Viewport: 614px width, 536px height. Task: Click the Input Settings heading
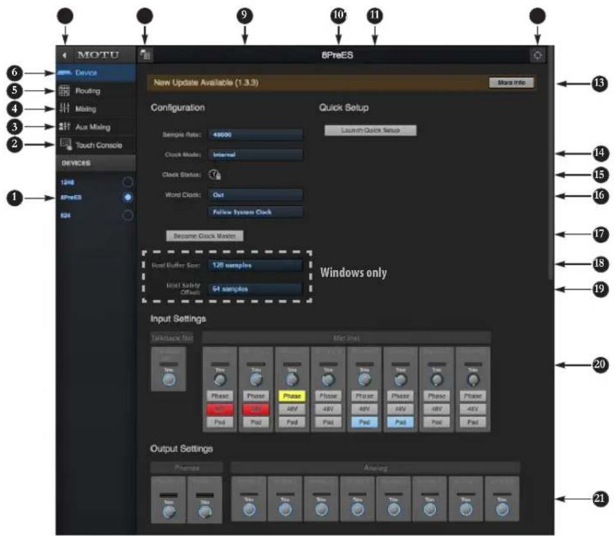[178, 319]
